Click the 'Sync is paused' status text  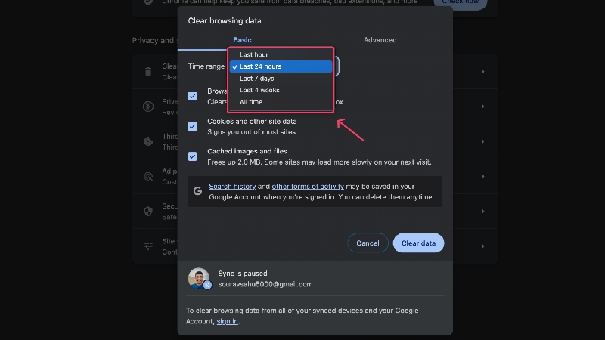[242, 274]
